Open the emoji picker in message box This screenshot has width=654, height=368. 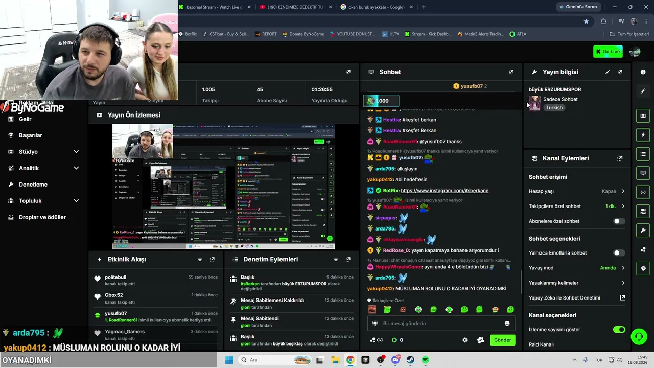pyautogui.click(x=507, y=323)
